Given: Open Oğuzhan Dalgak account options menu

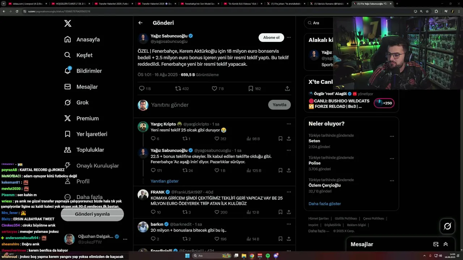Looking at the screenshot, I should coord(125,239).
